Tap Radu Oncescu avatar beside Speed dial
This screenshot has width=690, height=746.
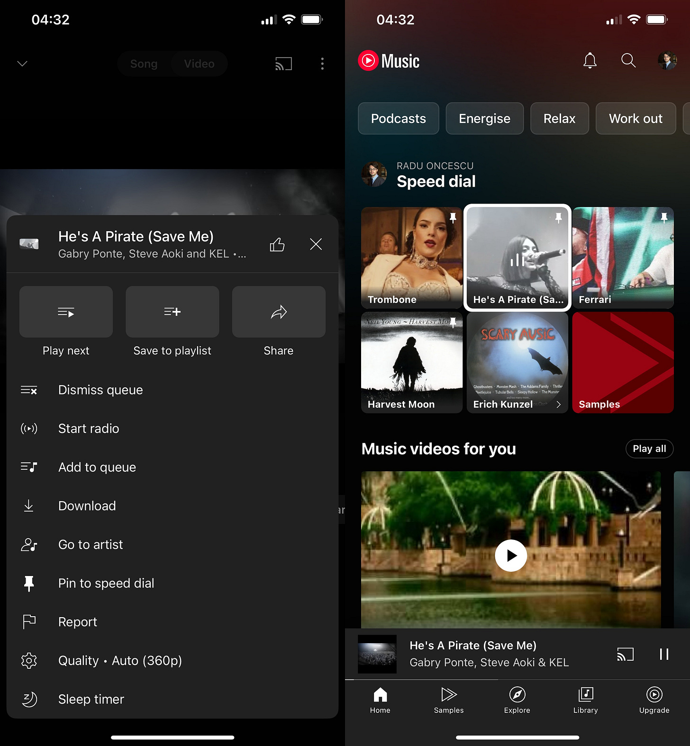[x=374, y=174]
